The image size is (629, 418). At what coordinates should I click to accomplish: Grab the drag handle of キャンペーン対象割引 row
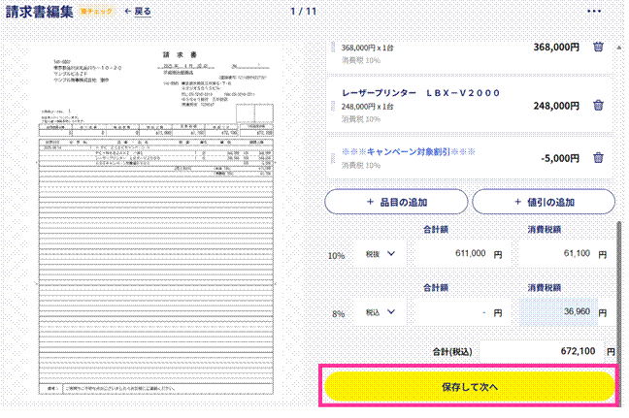coord(333,158)
